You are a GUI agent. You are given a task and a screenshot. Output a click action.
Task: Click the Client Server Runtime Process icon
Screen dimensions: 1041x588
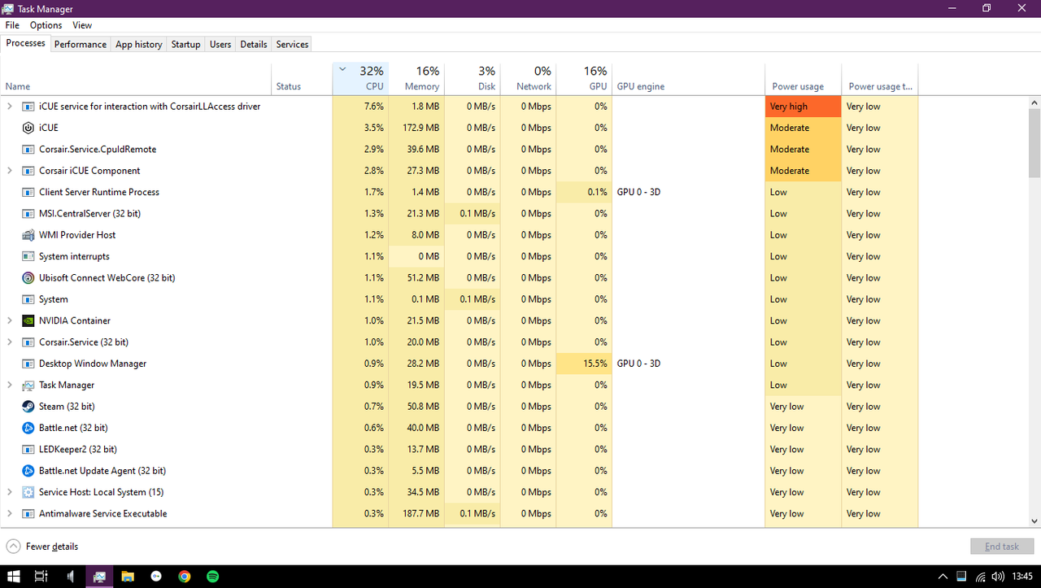(x=28, y=192)
